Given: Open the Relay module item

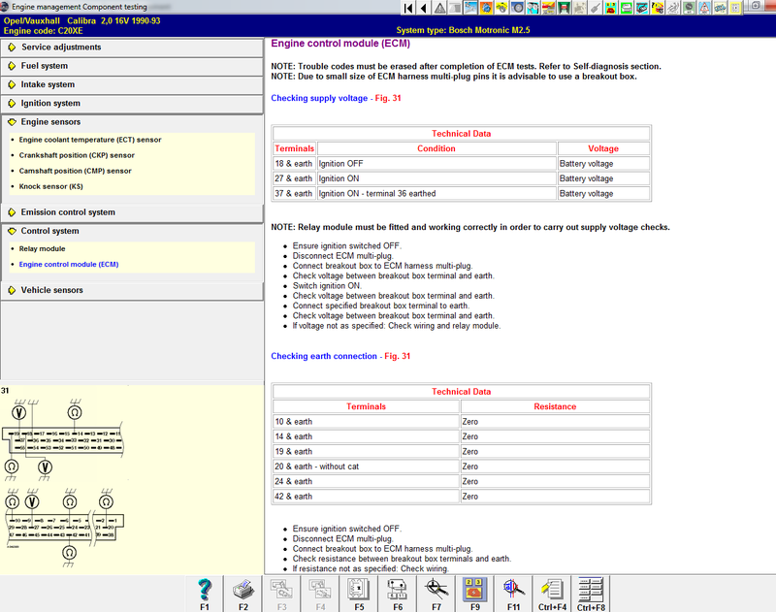Looking at the screenshot, I should [x=42, y=249].
